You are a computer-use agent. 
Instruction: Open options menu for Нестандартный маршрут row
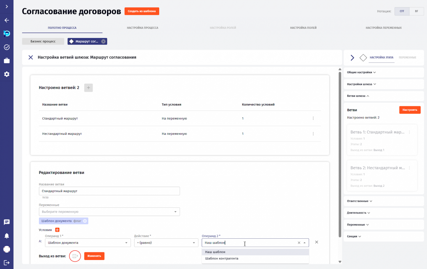coord(313,134)
